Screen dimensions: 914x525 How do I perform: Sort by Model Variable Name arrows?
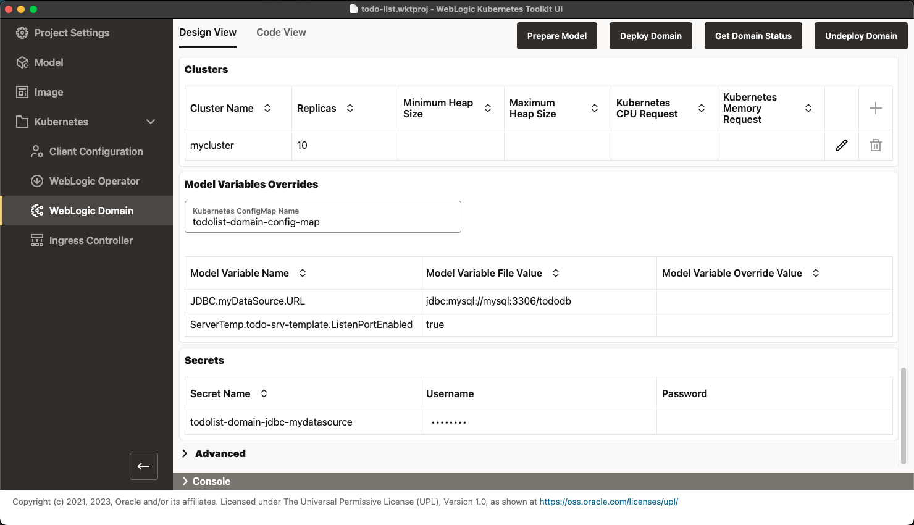point(303,273)
